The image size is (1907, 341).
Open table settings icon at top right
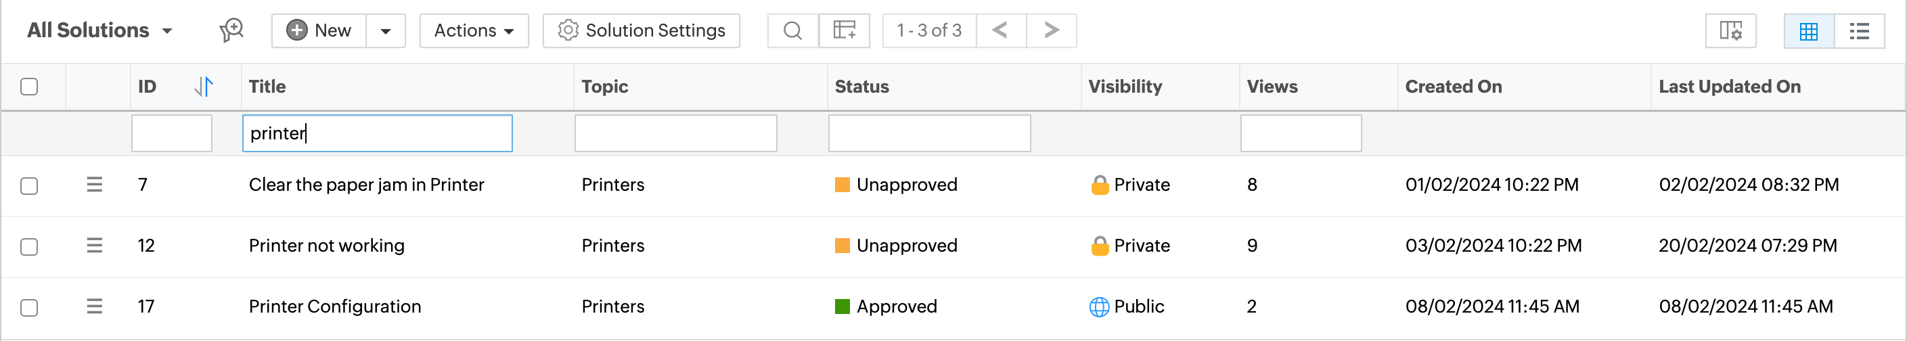[1730, 31]
